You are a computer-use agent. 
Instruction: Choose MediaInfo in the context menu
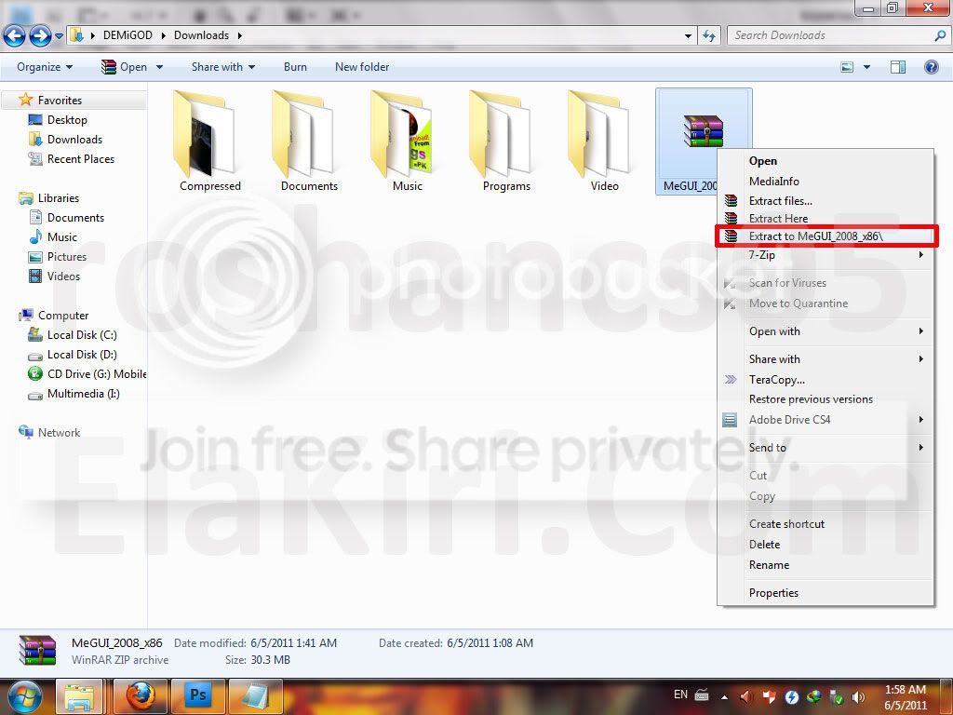pyautogui.click(x=825, y=182)
